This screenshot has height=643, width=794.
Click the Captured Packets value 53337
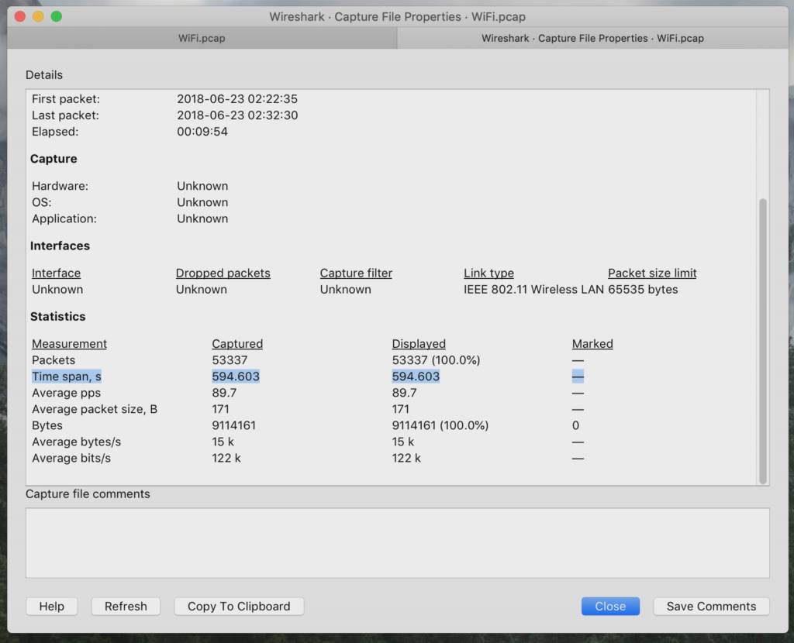pyautogui.click(x=230, y=360)
